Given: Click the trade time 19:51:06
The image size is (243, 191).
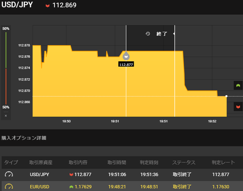Looking at the screenshot, I should [117, 174].
